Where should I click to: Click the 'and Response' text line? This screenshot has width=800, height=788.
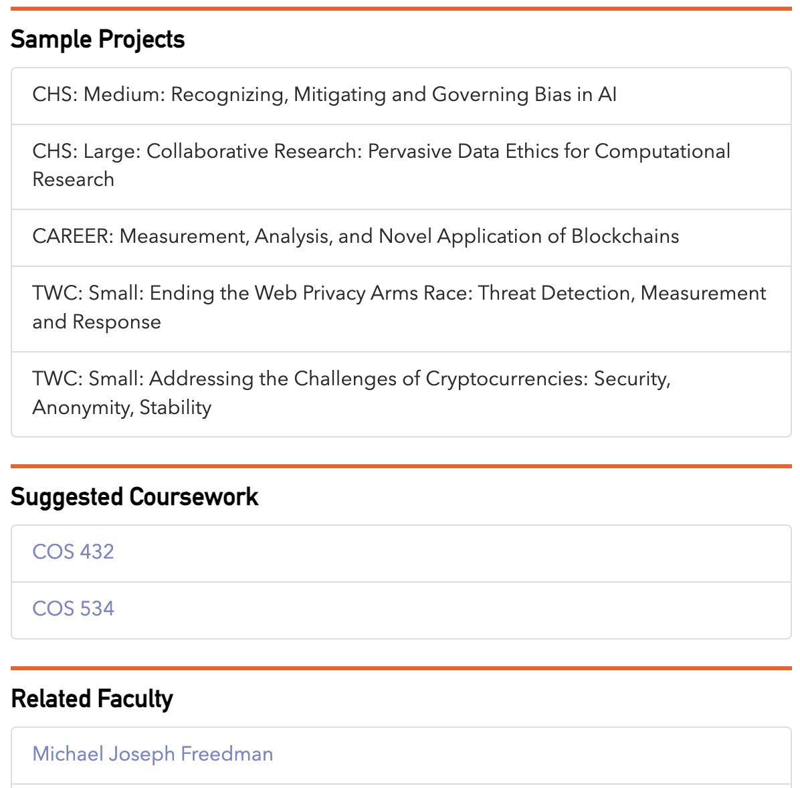coord(96,322)
